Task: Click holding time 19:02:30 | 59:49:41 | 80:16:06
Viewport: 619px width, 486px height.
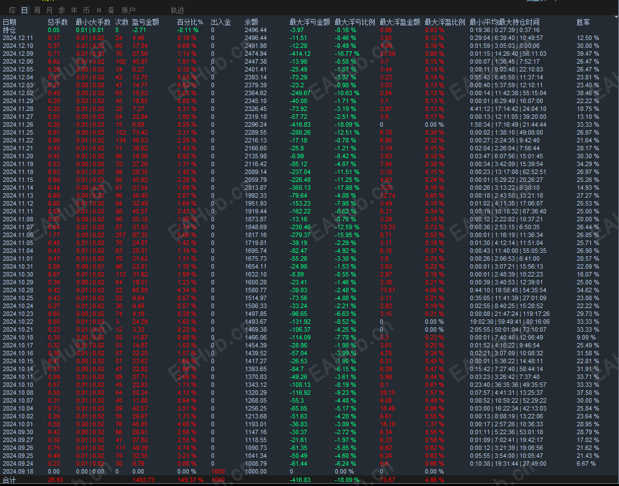Action: [510, 322]
